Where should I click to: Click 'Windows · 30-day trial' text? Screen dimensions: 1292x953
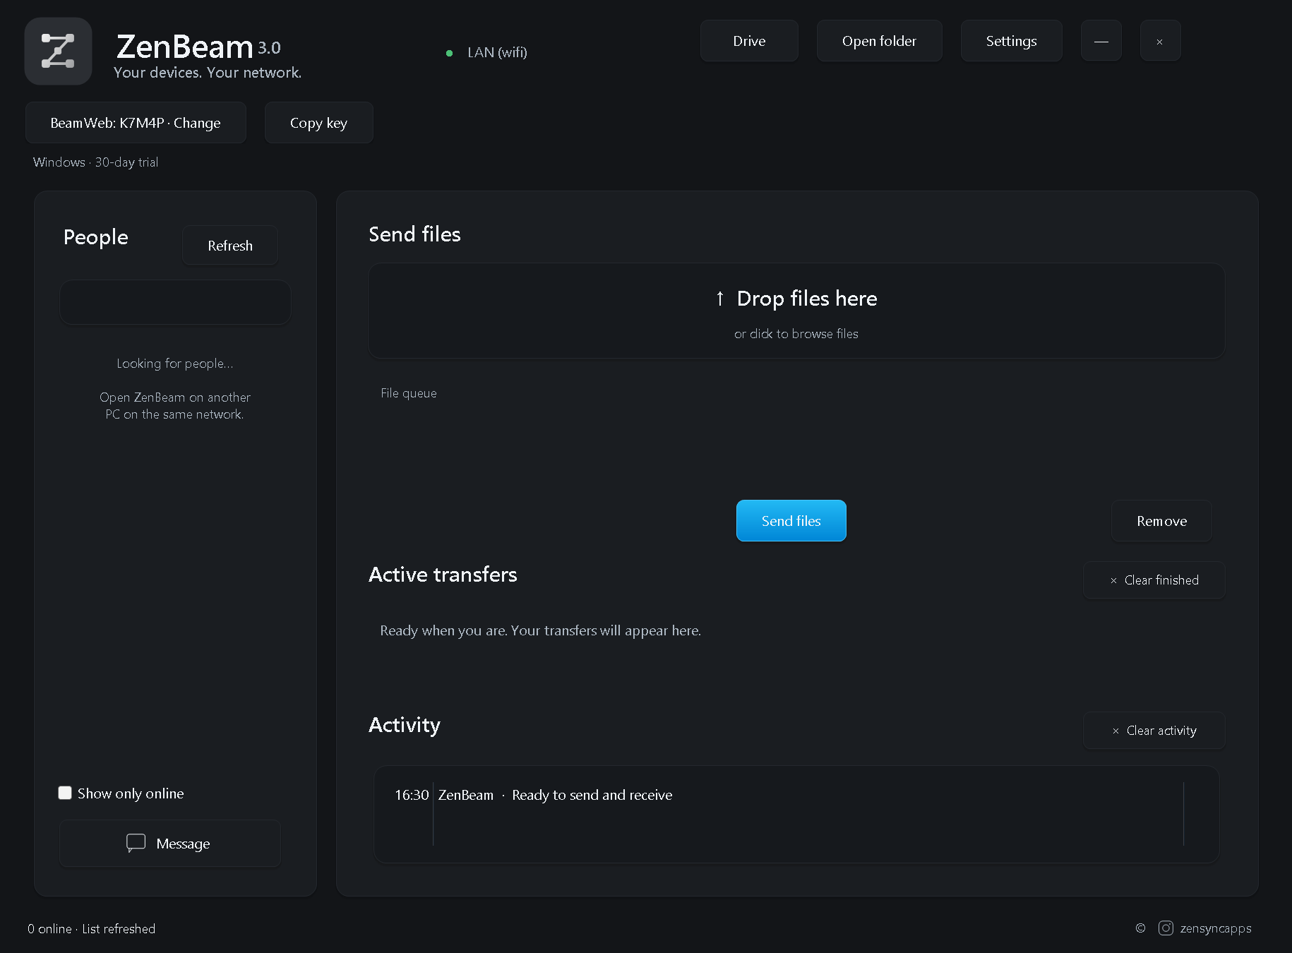coord(95,162)
